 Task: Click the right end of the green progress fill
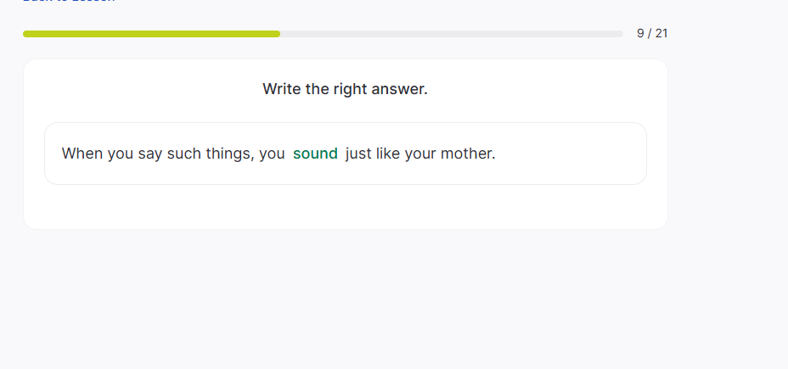277,34
